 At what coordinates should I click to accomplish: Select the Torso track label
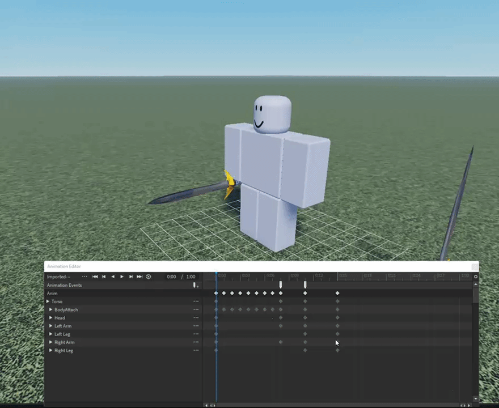(x=57, y=301)
